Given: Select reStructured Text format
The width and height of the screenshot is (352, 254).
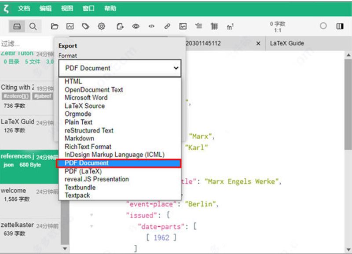Looking at the screenshot, I should [120, 130].
